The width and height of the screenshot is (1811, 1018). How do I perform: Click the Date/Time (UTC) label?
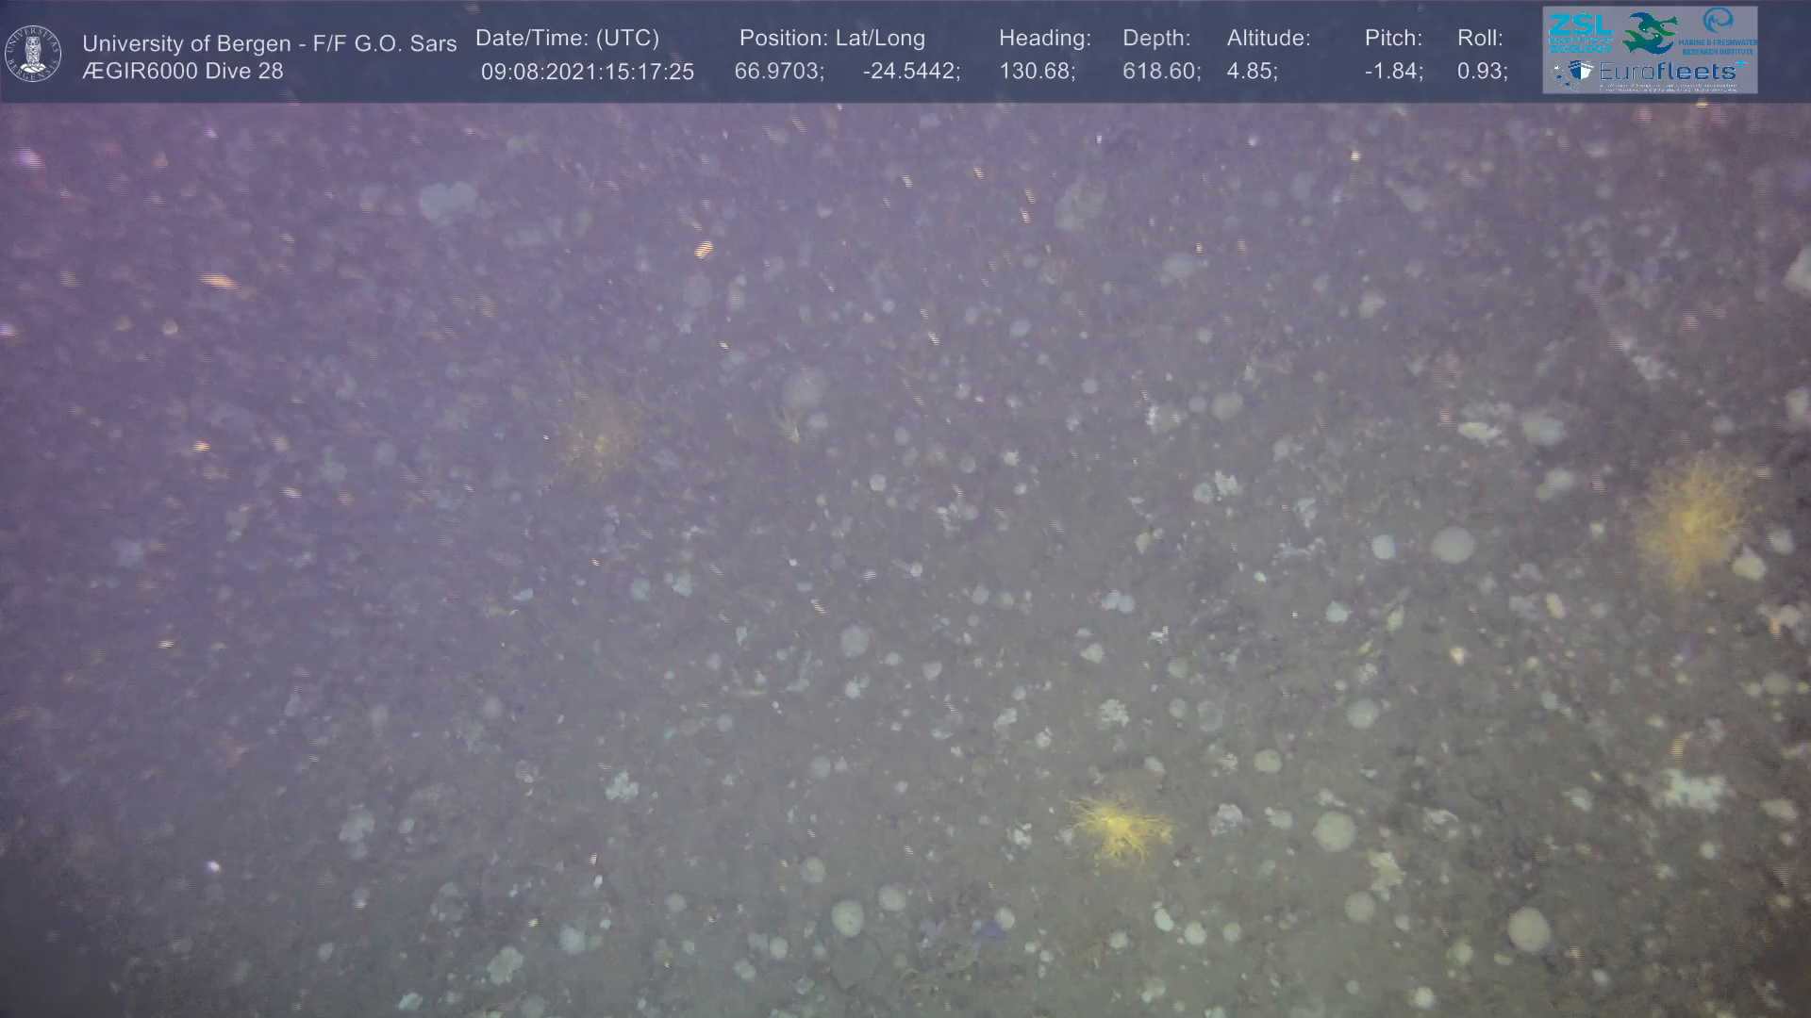(x=567, y=39)
